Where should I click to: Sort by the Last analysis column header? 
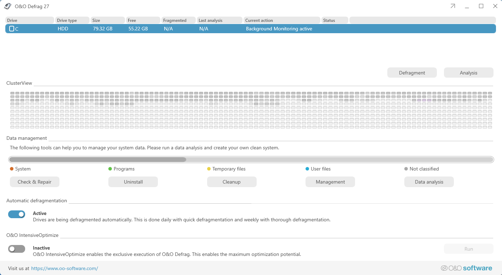click(x=219, y=20)
